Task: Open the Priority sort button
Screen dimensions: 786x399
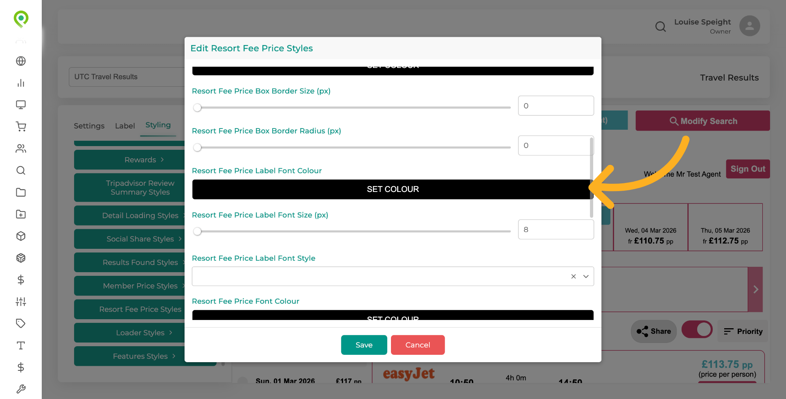Action: tap(743, 331)
